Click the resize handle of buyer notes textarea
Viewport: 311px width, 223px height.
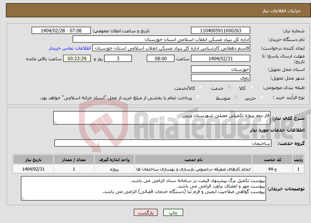click(23, 198)
